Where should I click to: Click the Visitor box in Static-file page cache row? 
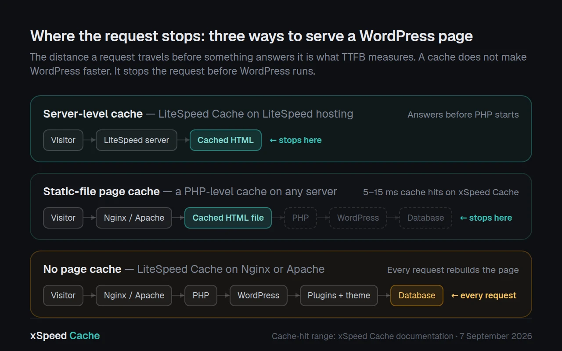(x=63, y=218)
